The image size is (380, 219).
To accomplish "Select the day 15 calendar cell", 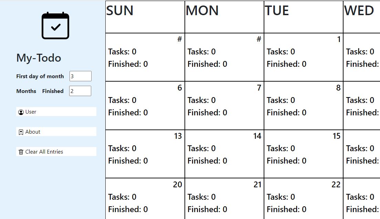I will (x=304, y=154).
